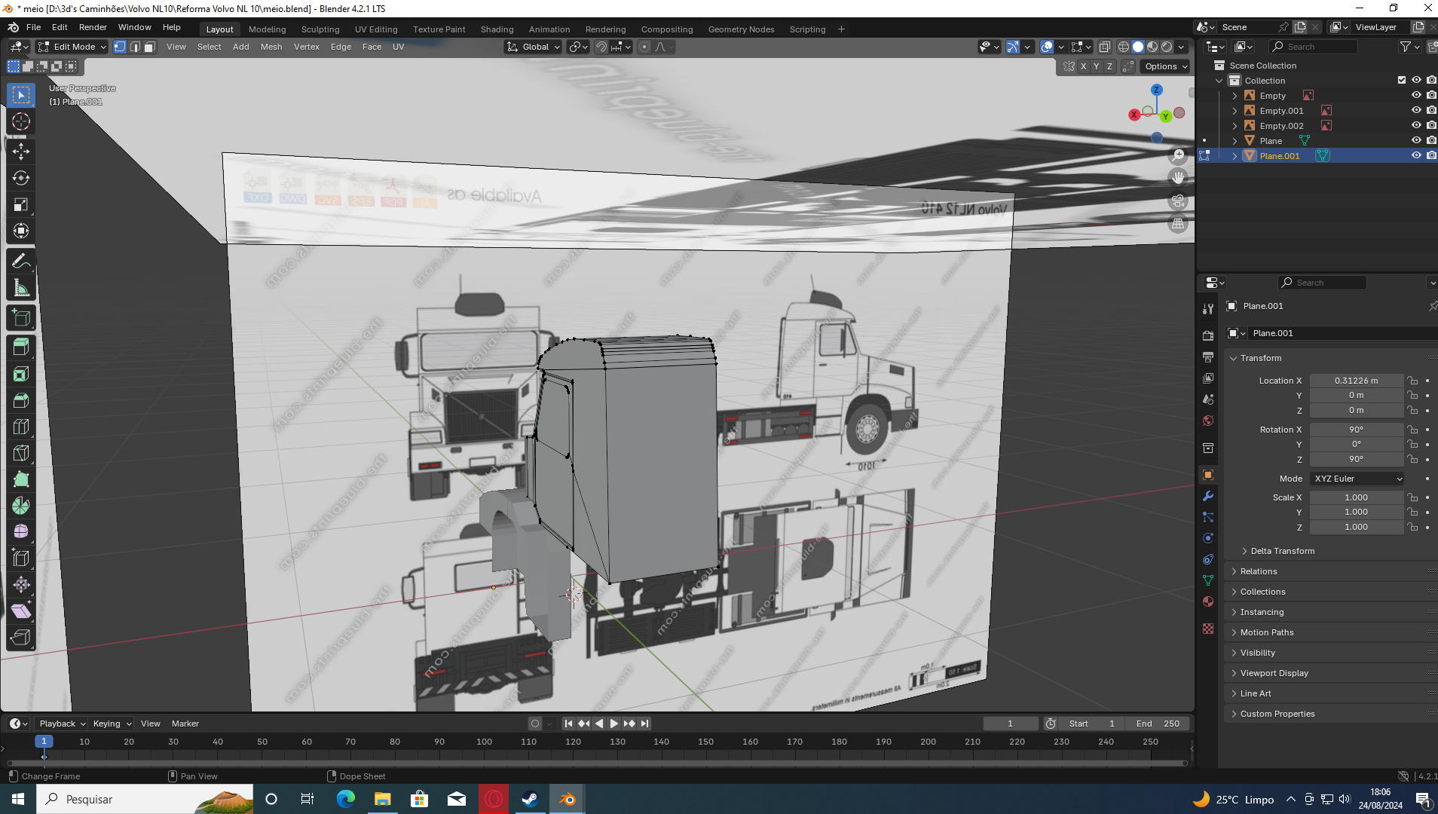Click the Pesquisar taskbar search box
This screenshot has width=1438, height=814.
click(145, 799)
